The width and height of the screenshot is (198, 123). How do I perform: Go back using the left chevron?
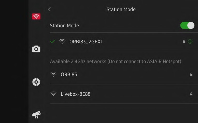coord(49,9)
